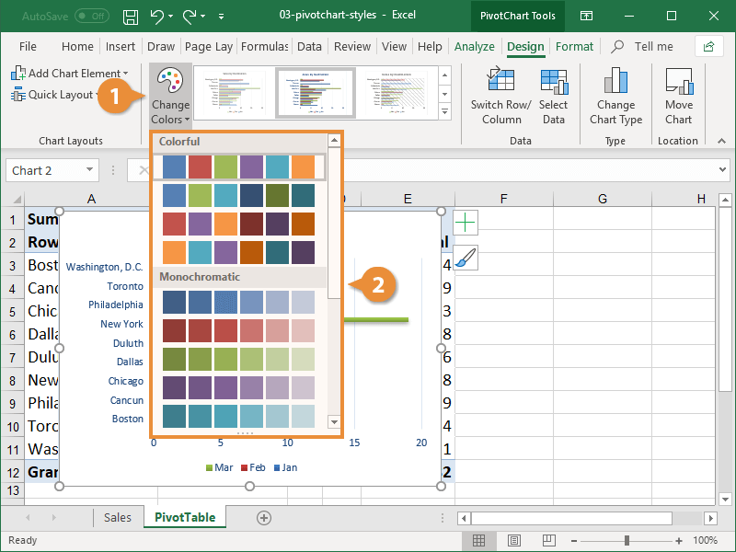Open the Change Colors palette button
The image size is (736, 552).
coord(170,97)
